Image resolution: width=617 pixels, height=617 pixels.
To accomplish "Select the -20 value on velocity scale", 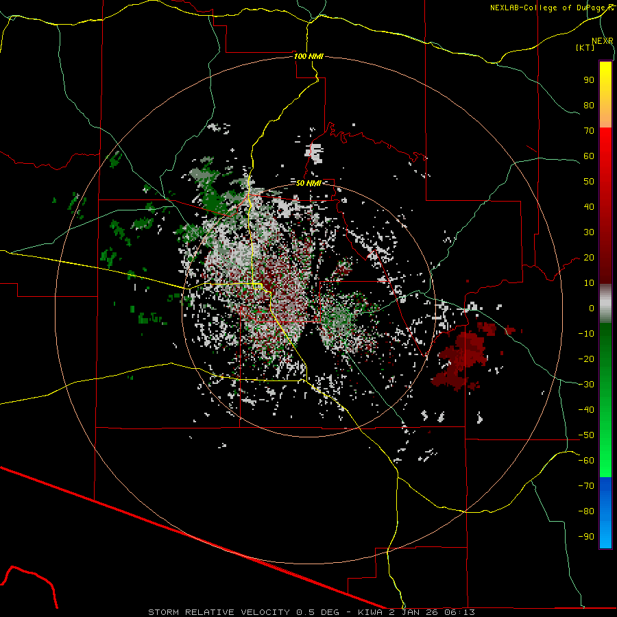I will 586,359.
